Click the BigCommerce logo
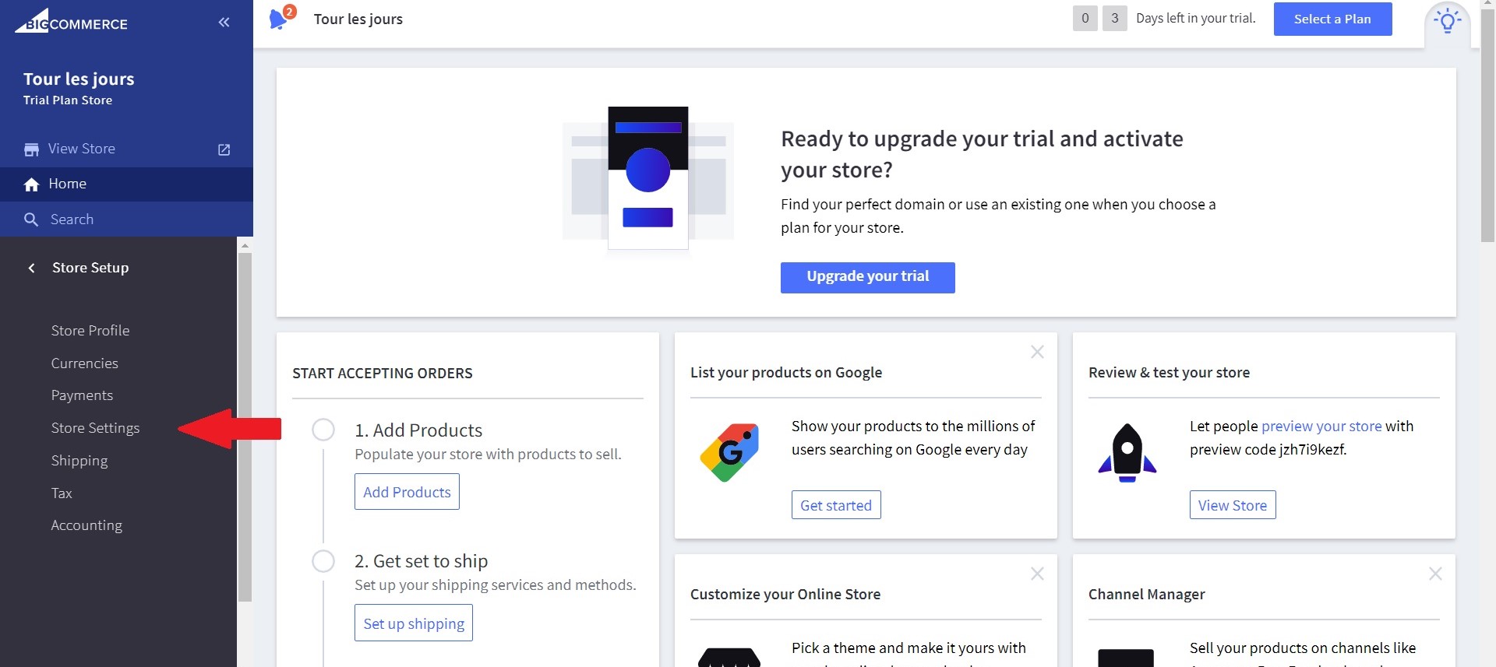Image resolution: width=1496 pixels, height=667 pixels. pyautogui.click(x=71, y=22)
